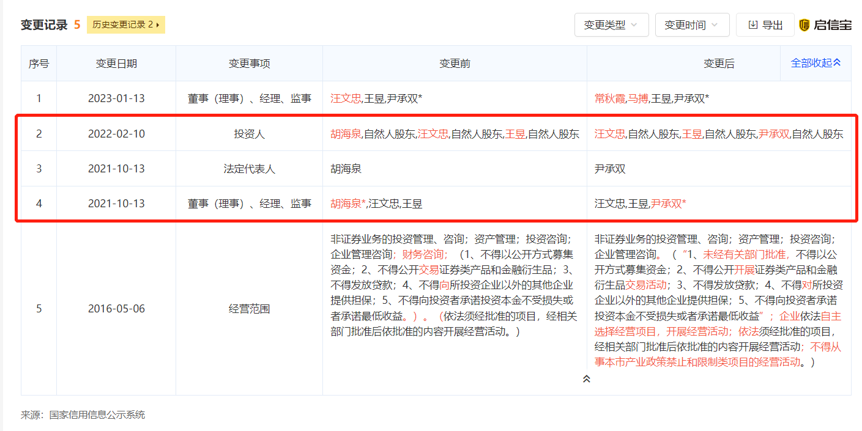Open the 历史变更记录 2 panel
Viewport: 862px width, 431px height.
[x=125, y=25]
